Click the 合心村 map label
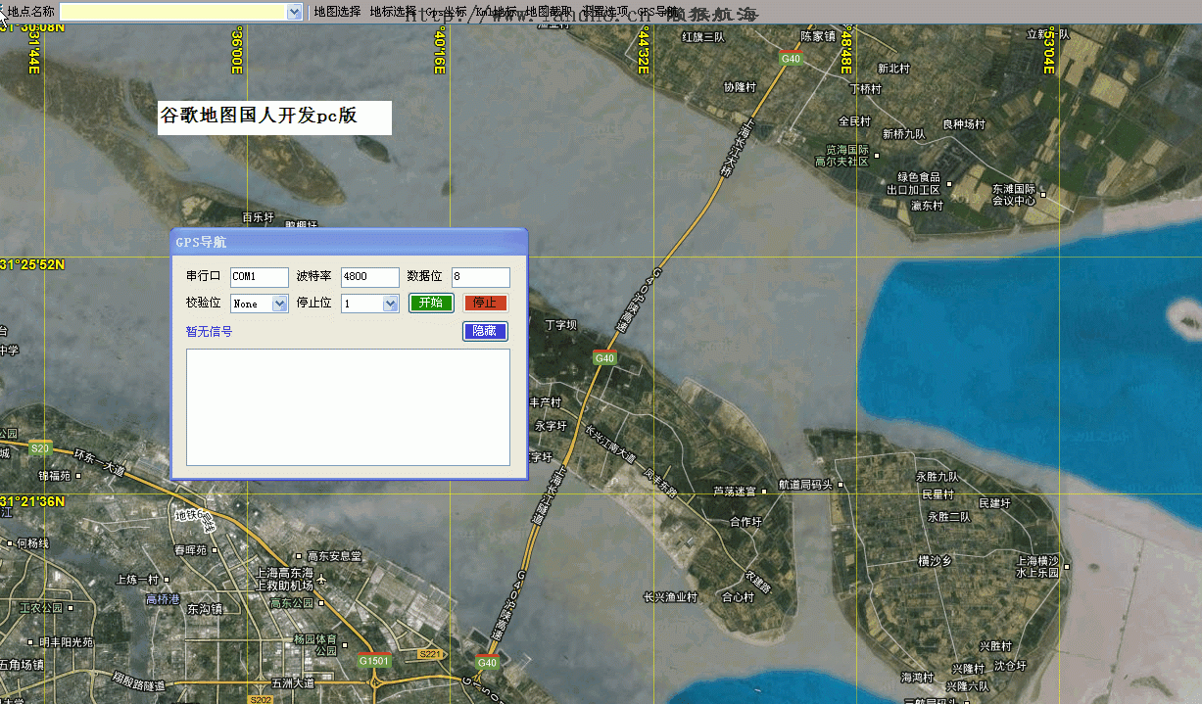Viewport: 1202px width, 704px height. [738, 596]
